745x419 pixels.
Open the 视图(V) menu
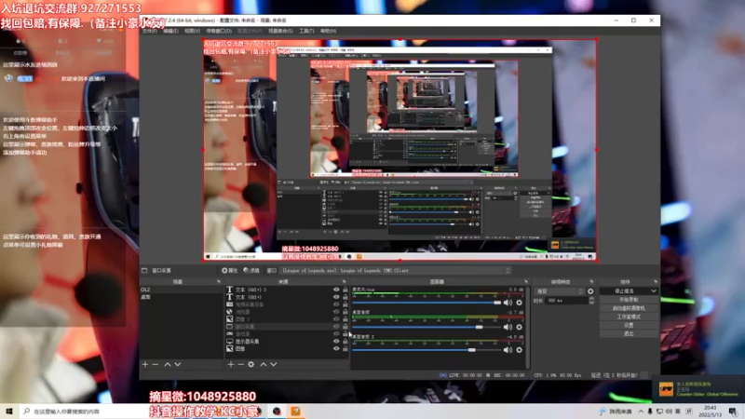tap(192, 31)
